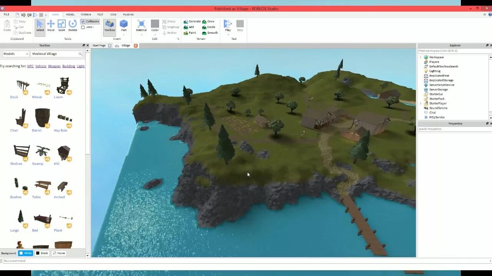492x276 pixels.
Task: Choose the terrain Smooth tool
Action: 210,33
